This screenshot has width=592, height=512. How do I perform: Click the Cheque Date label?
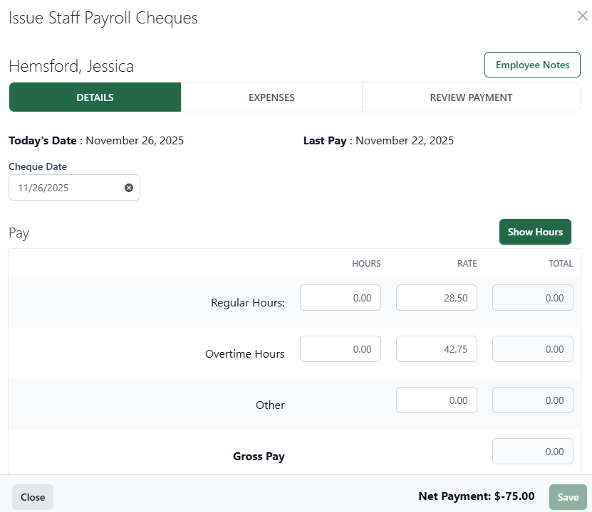point(38,166)
